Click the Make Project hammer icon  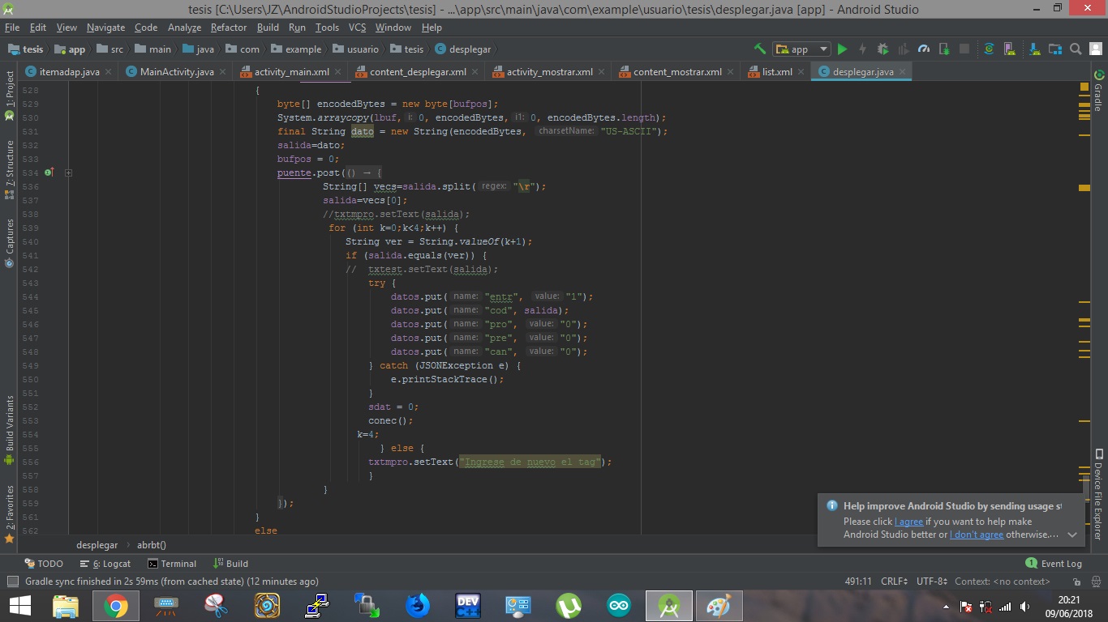(x=759, y=49)
